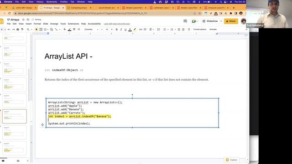This screenshot has width=292, height=164.
Task: Click the increase indent icon
Action: [x=183, y=29]
